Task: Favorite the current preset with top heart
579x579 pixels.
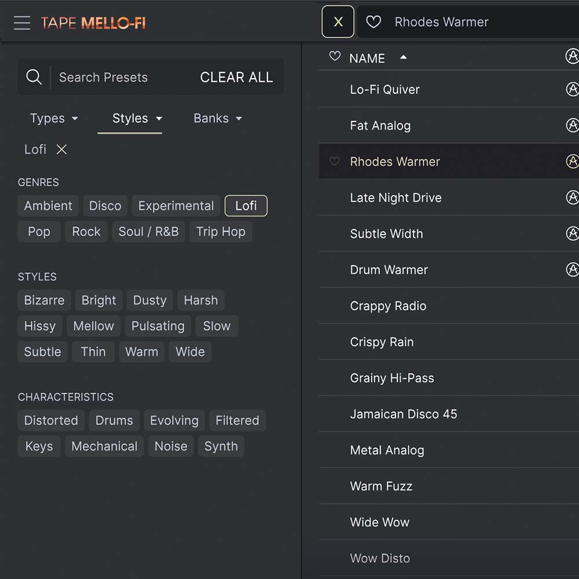Action: tap(373, 22)
